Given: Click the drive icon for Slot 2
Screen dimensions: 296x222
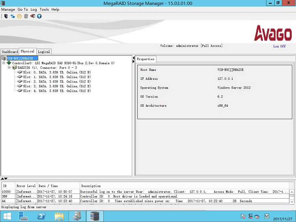Looking at the screenshot, I should click(20, 81).
